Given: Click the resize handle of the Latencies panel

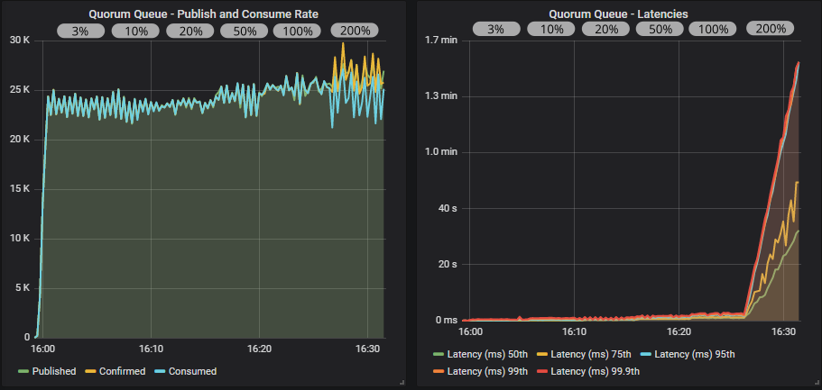Looking at the screenshot, I should click(815, 383).
